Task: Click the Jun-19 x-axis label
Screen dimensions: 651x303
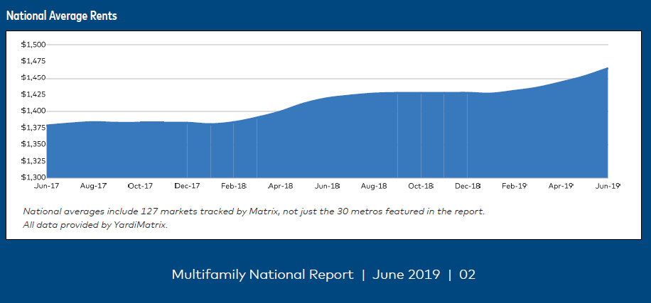Action: [607, 186]
